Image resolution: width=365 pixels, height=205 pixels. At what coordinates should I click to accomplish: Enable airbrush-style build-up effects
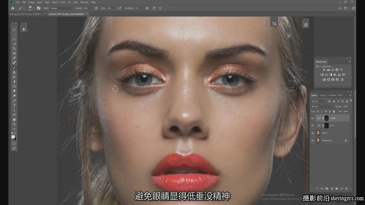[119, 8]
